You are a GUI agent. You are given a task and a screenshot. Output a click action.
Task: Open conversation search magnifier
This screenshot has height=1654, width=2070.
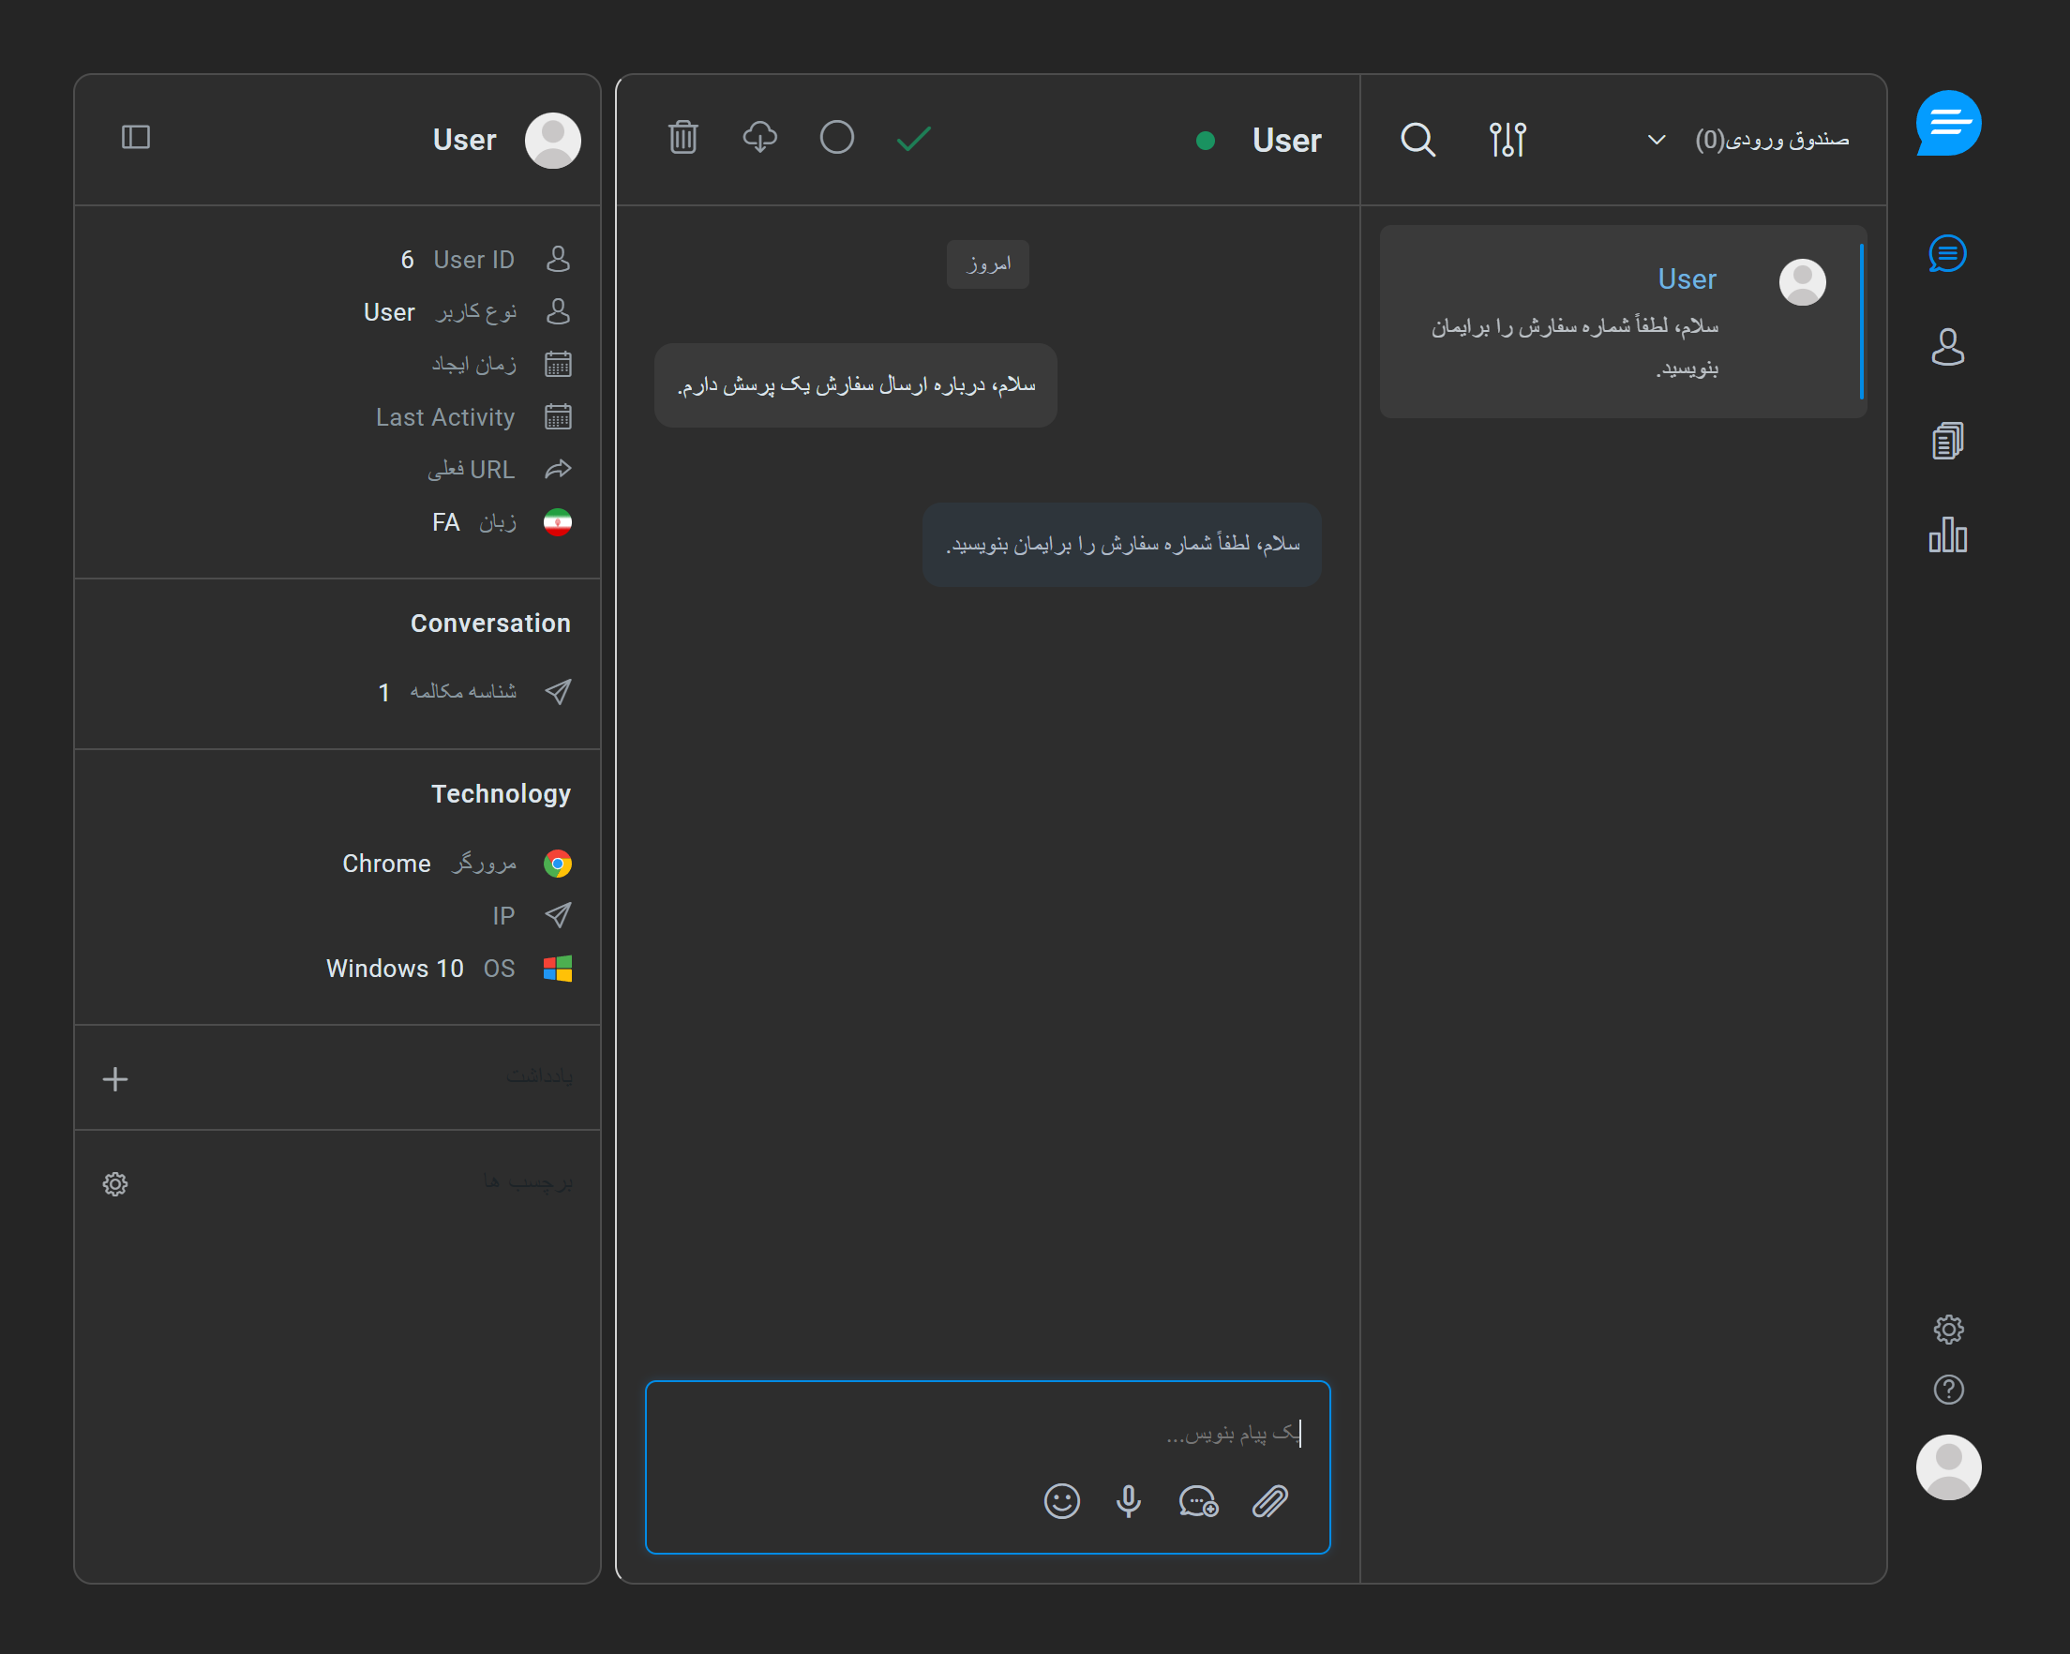1417,140
